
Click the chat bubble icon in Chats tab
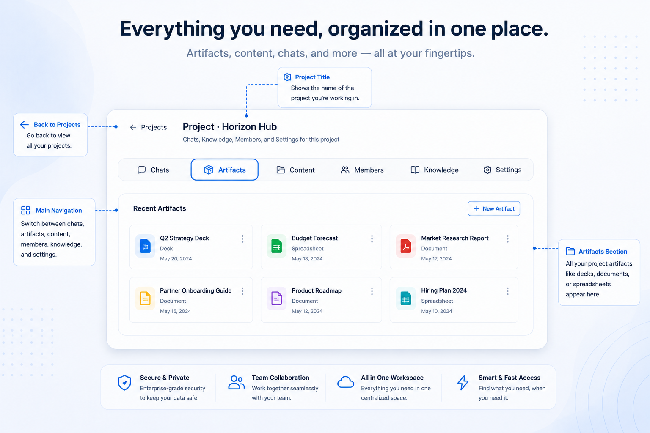142,170
